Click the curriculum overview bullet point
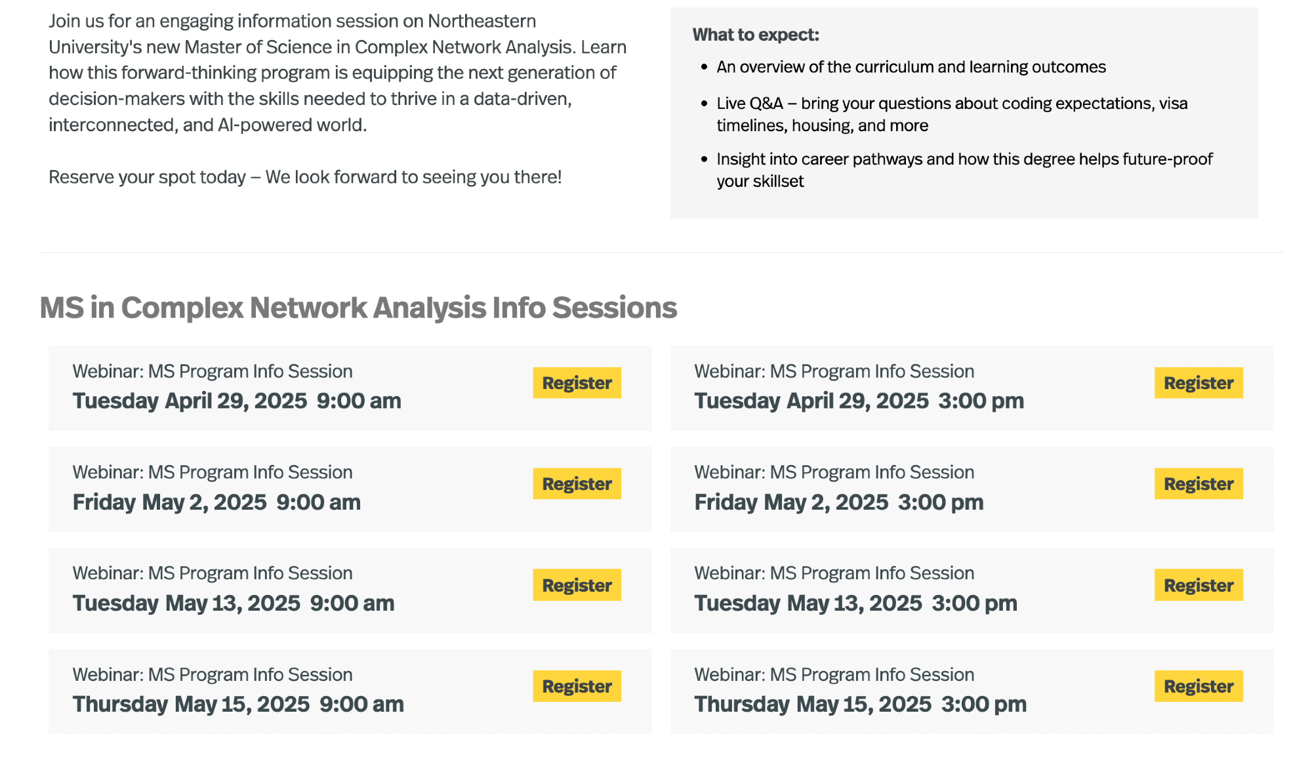The width and height of the screenshot is (1312, 776). click(911, 67)
